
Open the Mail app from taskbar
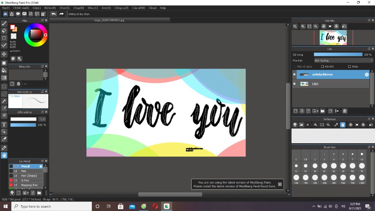point(132,206)
